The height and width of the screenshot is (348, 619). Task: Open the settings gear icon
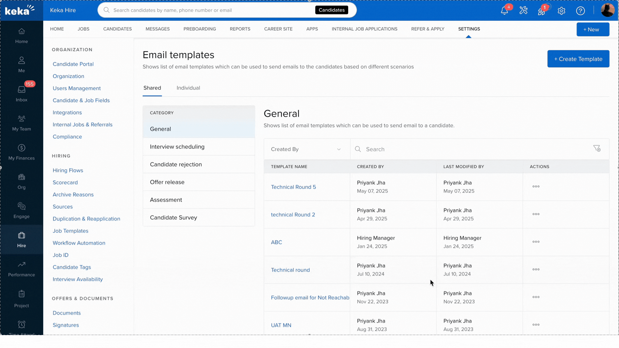click(561, 11)
